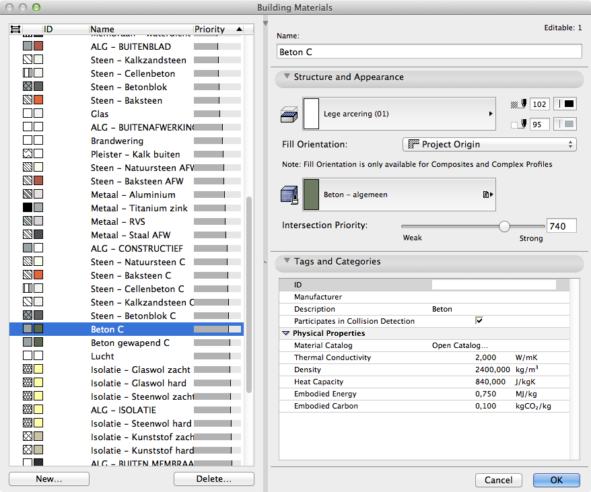Click the cut fill background pen icon
This screenshot has height=492, width=591.
tap(518, 124)
